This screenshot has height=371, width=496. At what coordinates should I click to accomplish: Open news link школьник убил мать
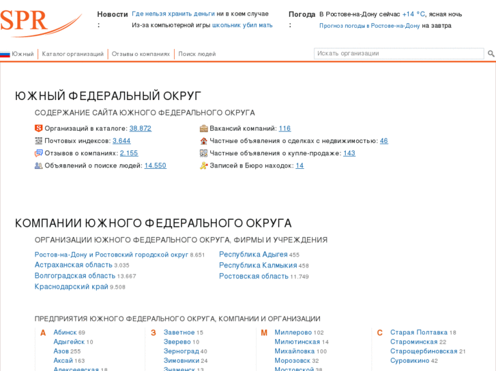click(242, 25)
